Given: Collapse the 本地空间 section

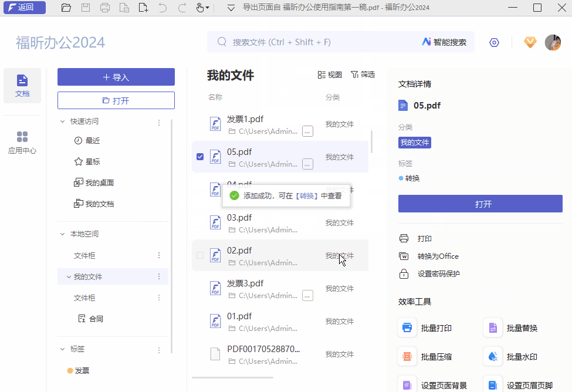Looking at the screenshot, I should 62,234.
